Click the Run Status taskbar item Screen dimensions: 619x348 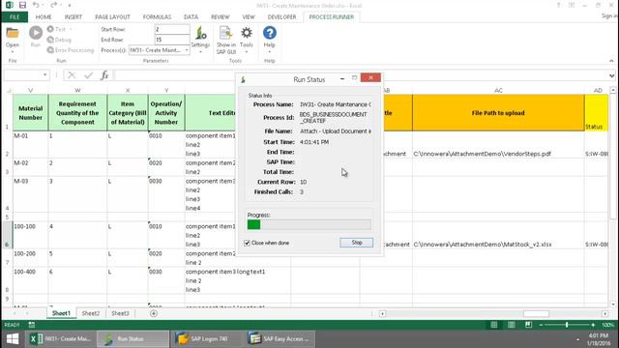pyautogui.click(x=133, y=339)
